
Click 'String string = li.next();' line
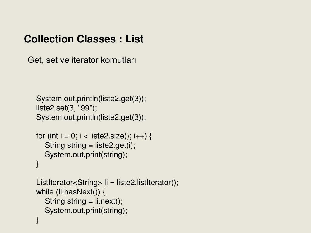(84, 201)
